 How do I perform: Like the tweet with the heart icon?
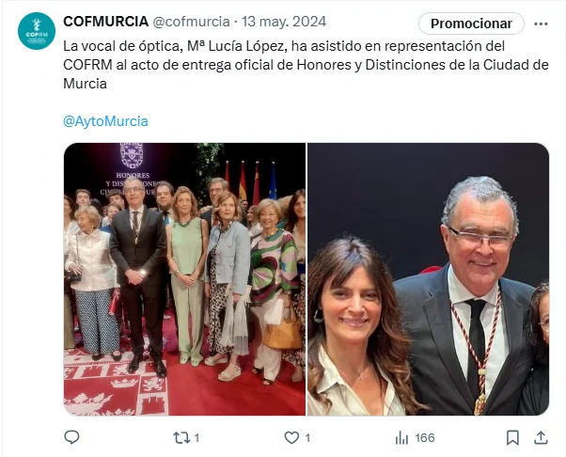291,438
